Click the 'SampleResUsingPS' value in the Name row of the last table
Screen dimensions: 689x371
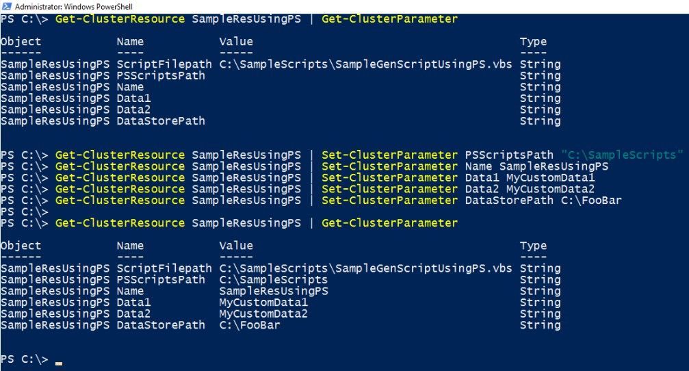click(274, 291)
